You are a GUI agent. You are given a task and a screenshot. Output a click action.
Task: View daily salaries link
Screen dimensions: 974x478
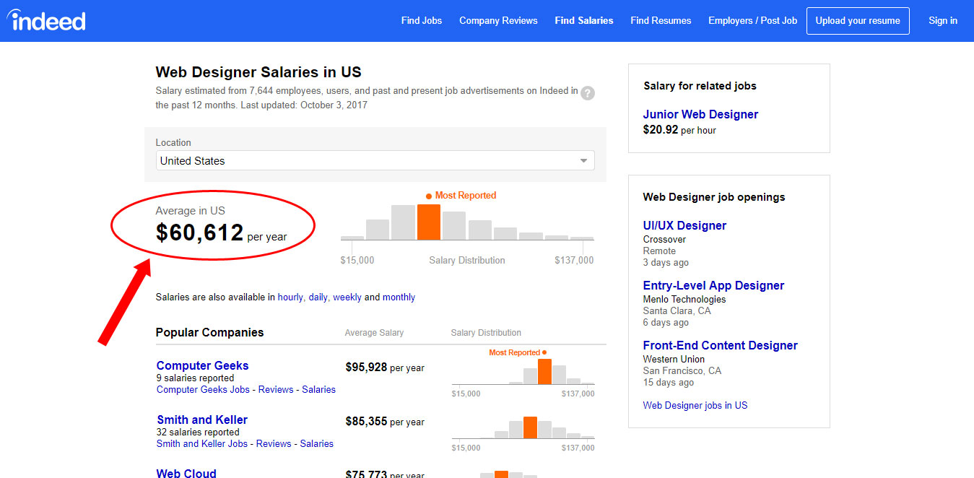pos(318,297)
